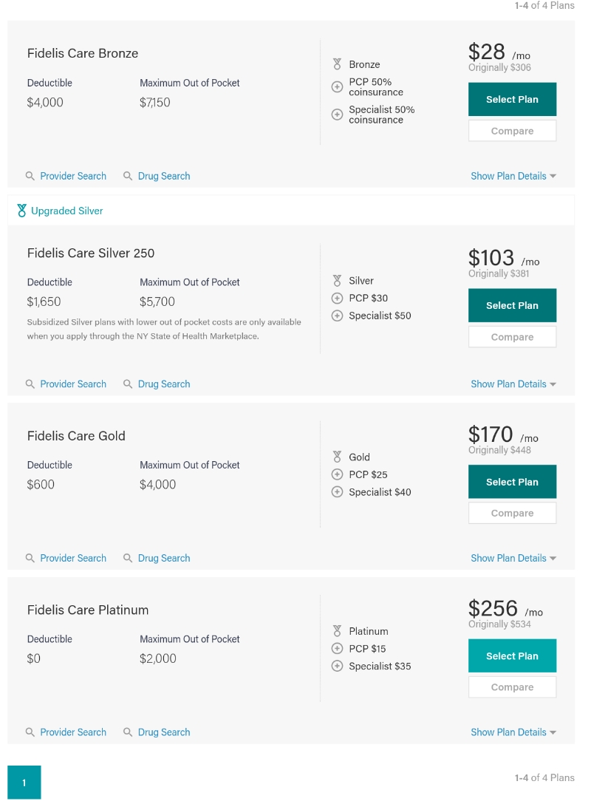
Task: Expand Specialist 50% coinsurance plus icon
Action: pyautogui.click(x=337, y=115)
